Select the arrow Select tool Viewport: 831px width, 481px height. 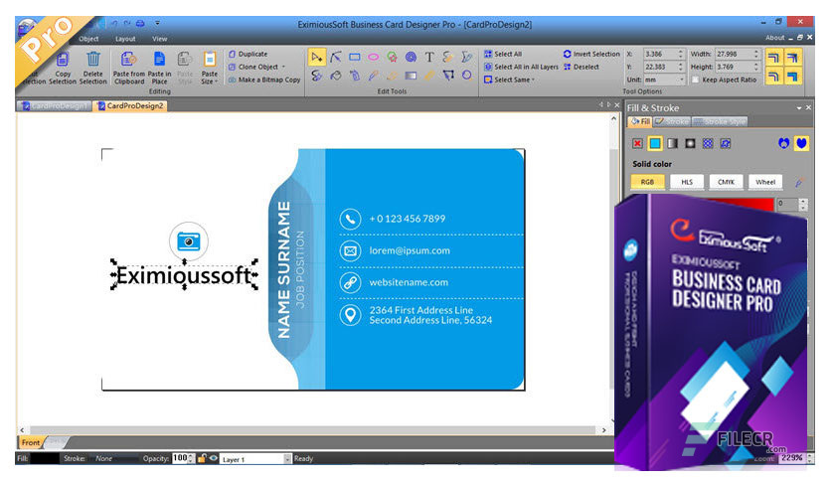click(316, 58)
